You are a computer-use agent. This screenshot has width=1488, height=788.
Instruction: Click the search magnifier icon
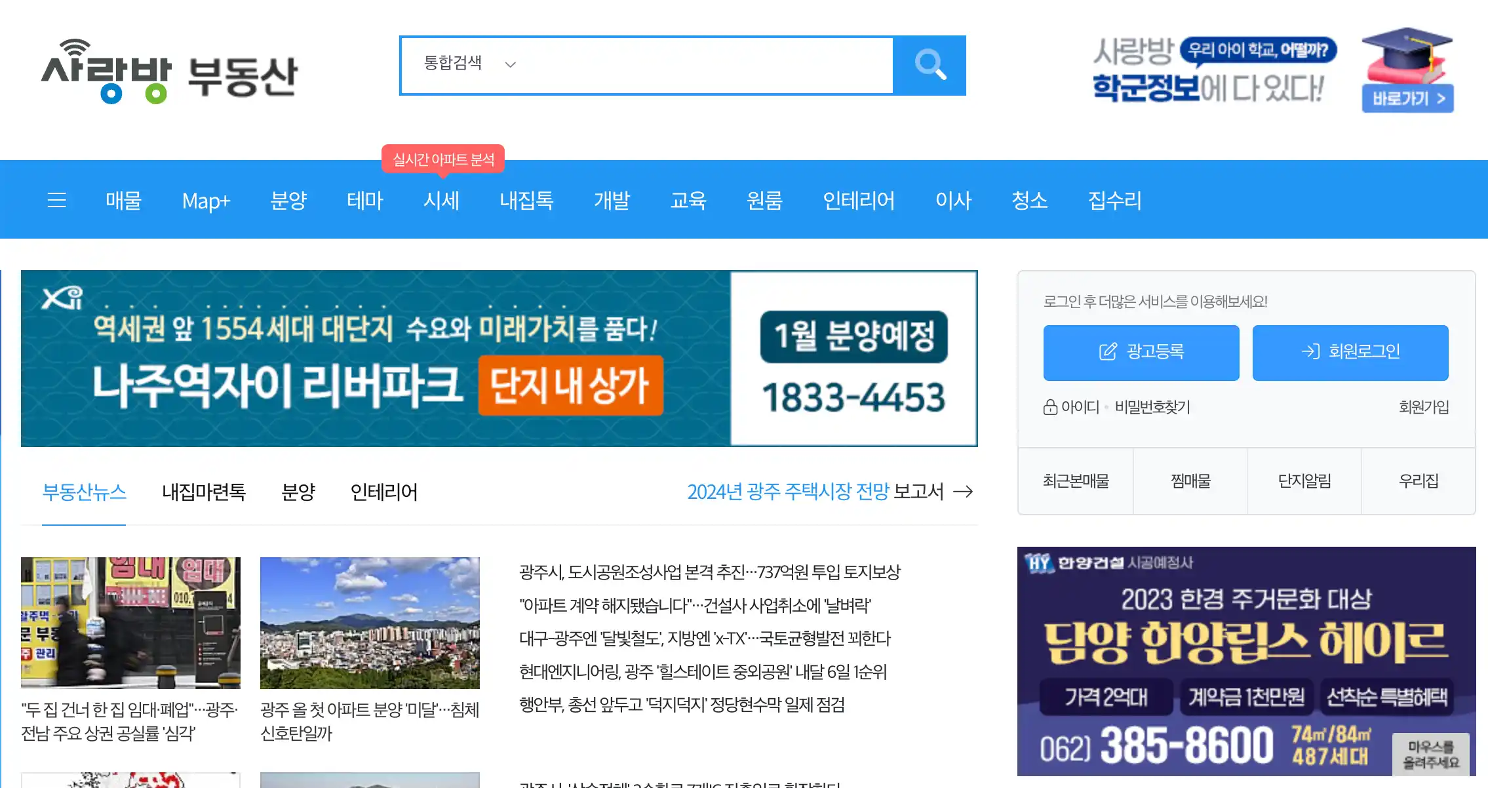pos(930,65)
